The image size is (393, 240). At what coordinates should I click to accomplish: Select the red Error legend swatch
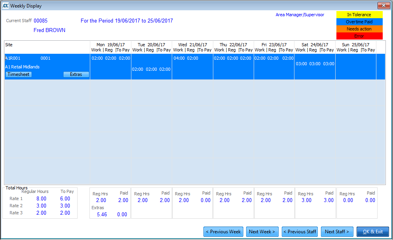pos(359,36)
